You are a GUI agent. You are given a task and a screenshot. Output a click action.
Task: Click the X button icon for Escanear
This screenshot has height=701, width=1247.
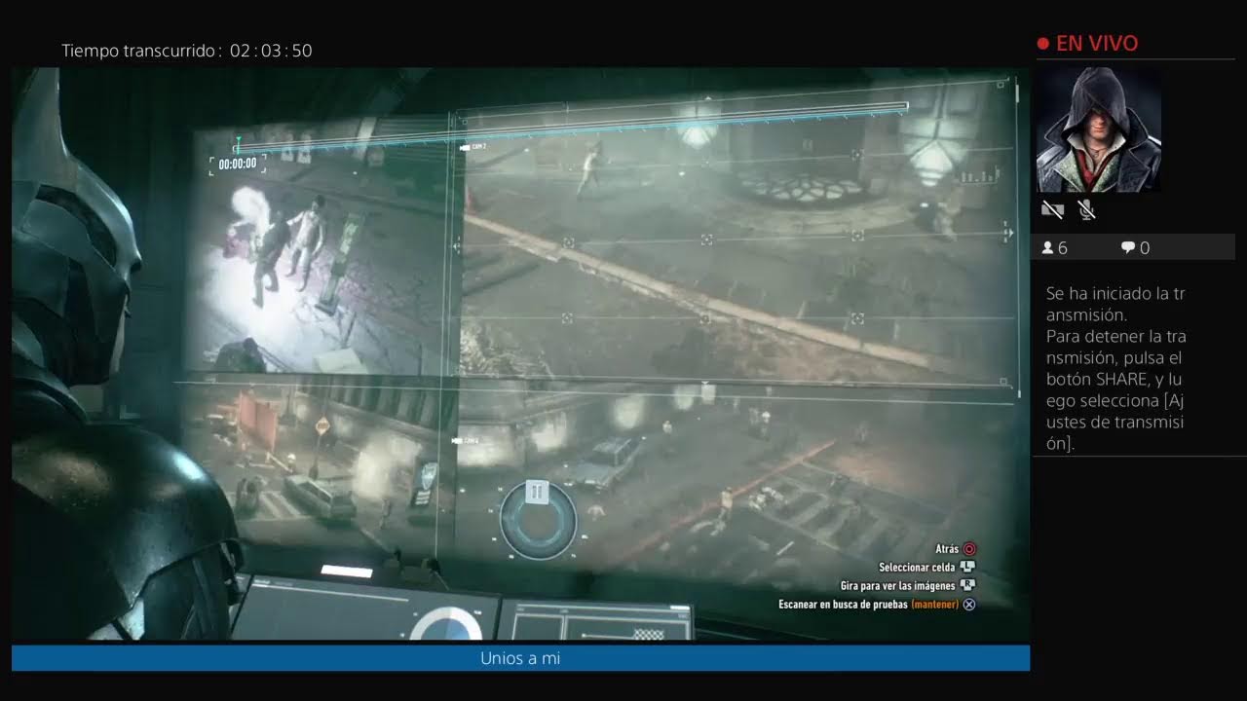(969, 605)
